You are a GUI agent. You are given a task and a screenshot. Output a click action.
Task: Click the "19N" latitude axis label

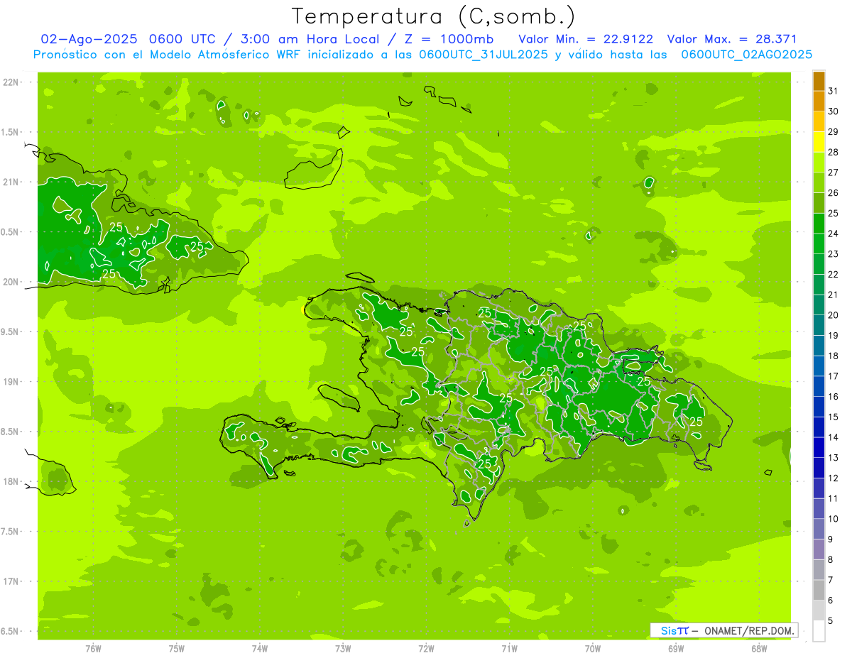pos(11,382)
